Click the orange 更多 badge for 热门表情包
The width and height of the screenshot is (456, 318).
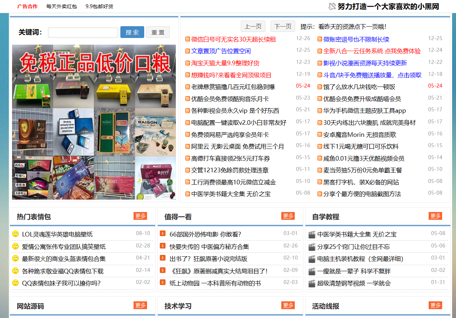pos(140,216)
